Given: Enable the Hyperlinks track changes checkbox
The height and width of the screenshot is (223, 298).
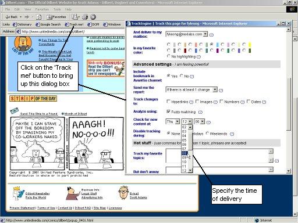Looking at the screenshot, I should [x=168, y=102].
